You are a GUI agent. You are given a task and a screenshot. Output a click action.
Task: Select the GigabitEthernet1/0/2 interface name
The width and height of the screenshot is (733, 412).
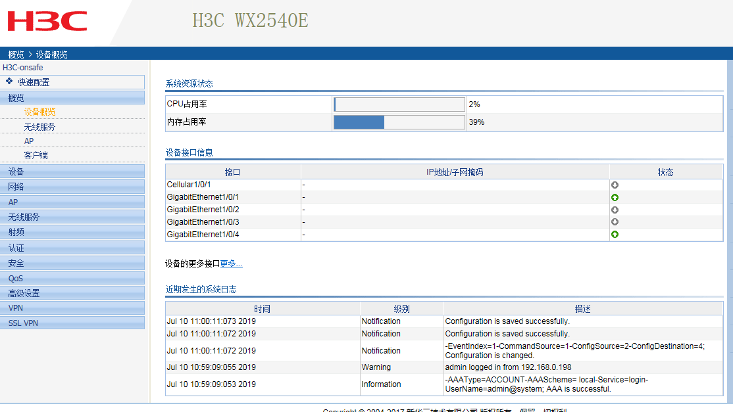coord(203,210)
